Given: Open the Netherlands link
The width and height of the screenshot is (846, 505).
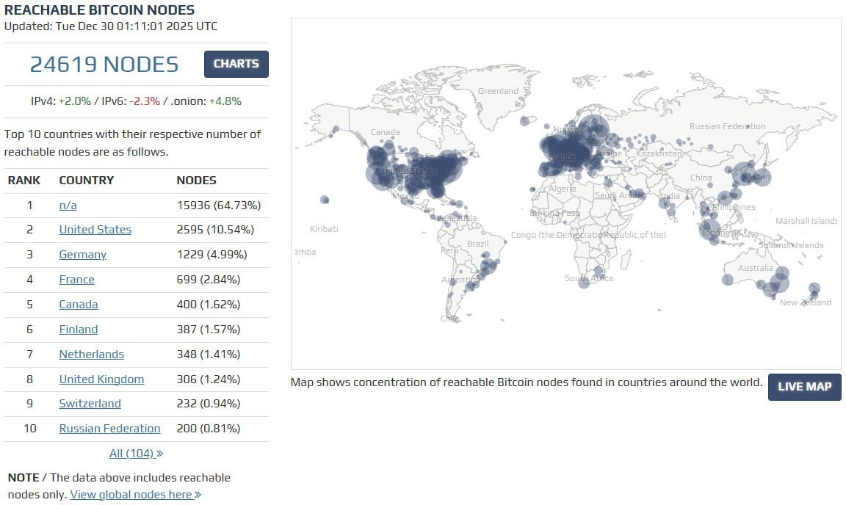Looking at the screenshot, I should [x=91, y=355].
